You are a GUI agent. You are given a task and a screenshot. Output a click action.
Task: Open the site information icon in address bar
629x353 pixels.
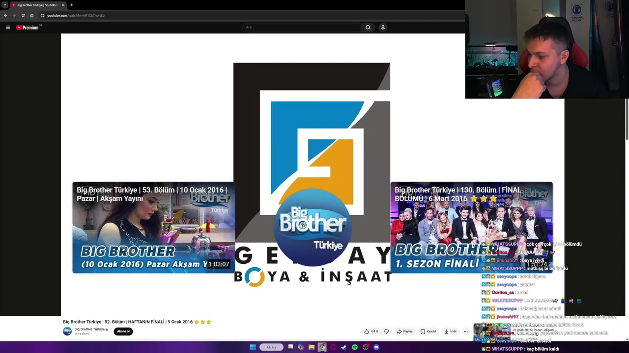[42, 15]
